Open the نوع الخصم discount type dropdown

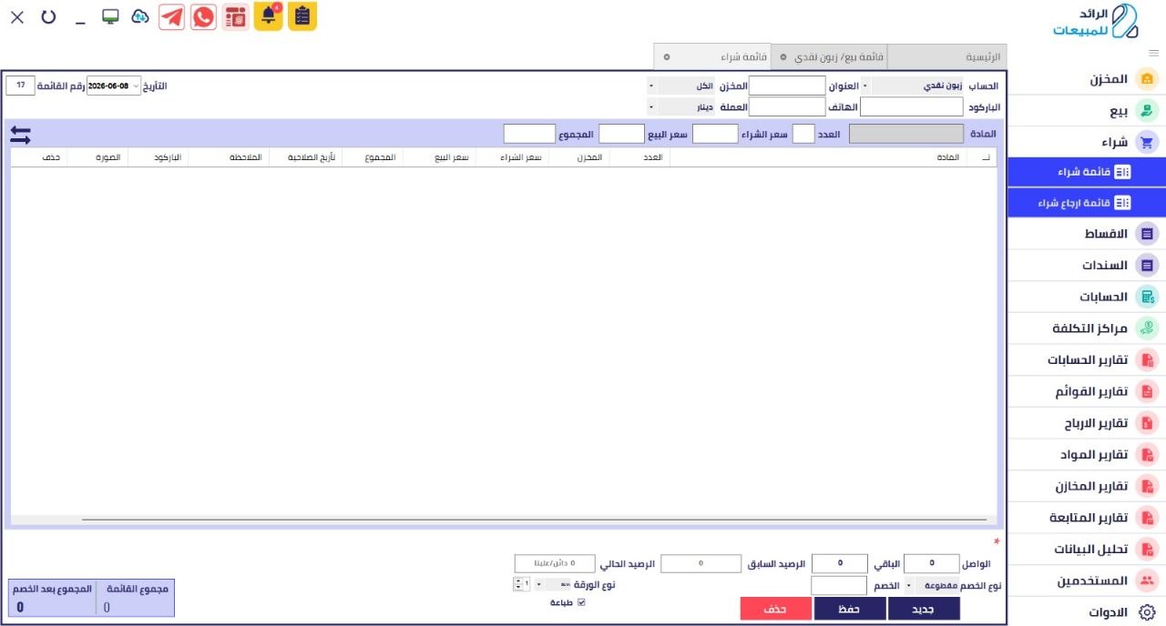907,586
